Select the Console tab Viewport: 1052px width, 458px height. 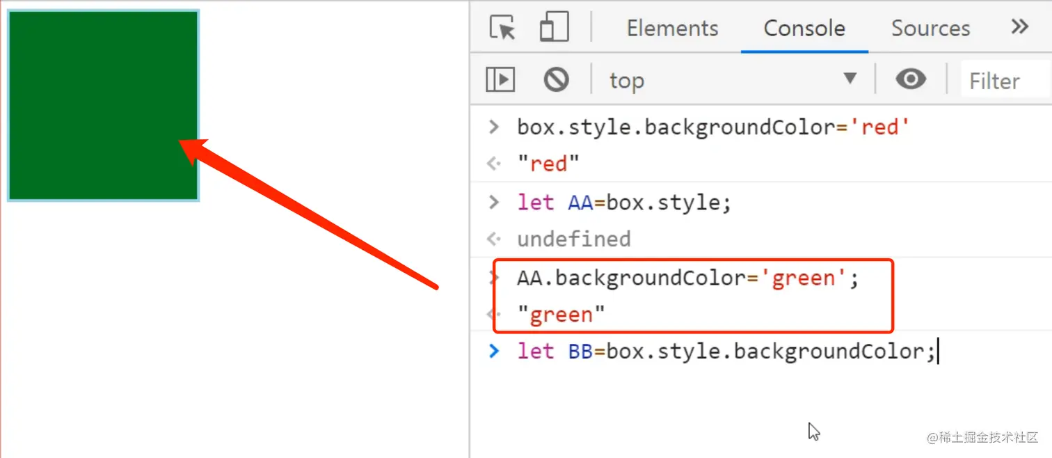tap(804, 28)
